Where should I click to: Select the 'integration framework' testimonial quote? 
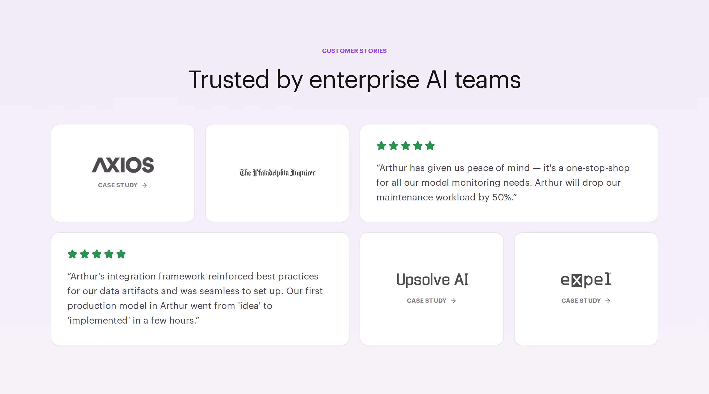(x=195, y=298)
